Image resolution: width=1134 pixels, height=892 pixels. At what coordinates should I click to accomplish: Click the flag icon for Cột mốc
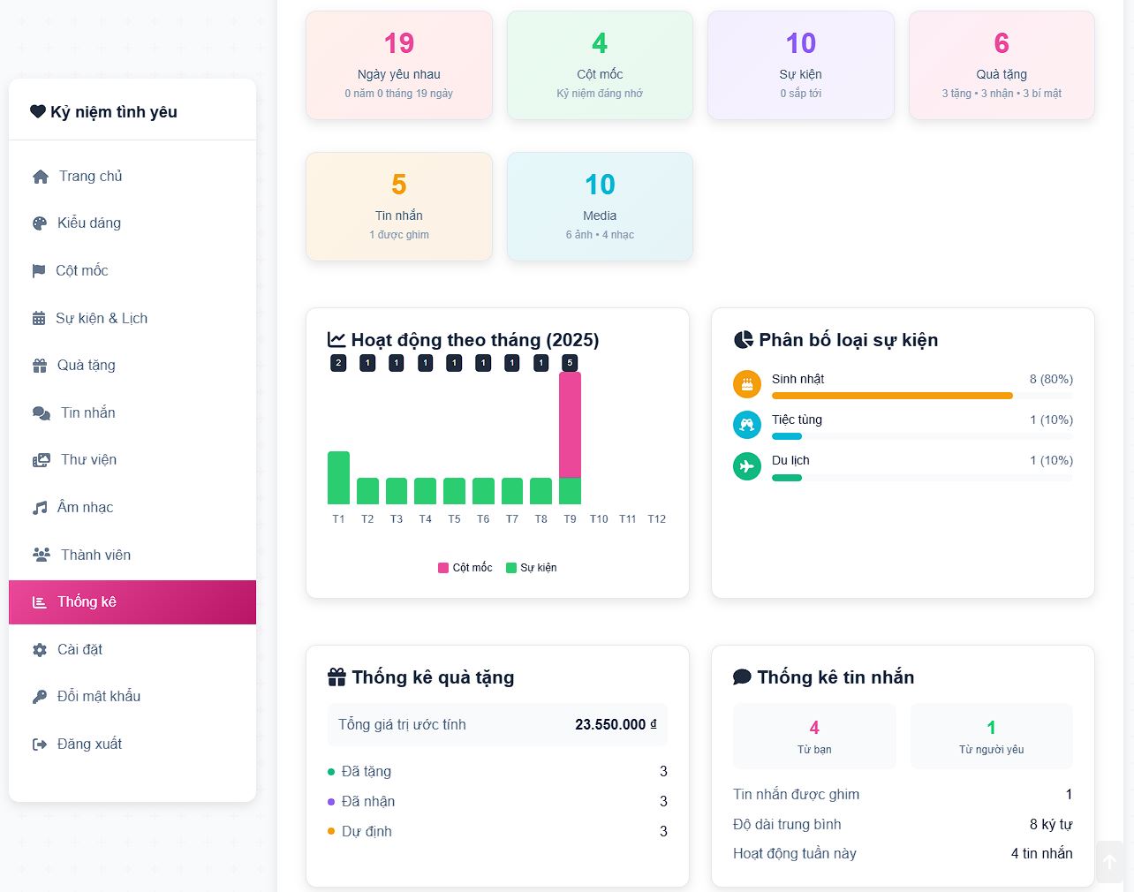coord(39,271)
